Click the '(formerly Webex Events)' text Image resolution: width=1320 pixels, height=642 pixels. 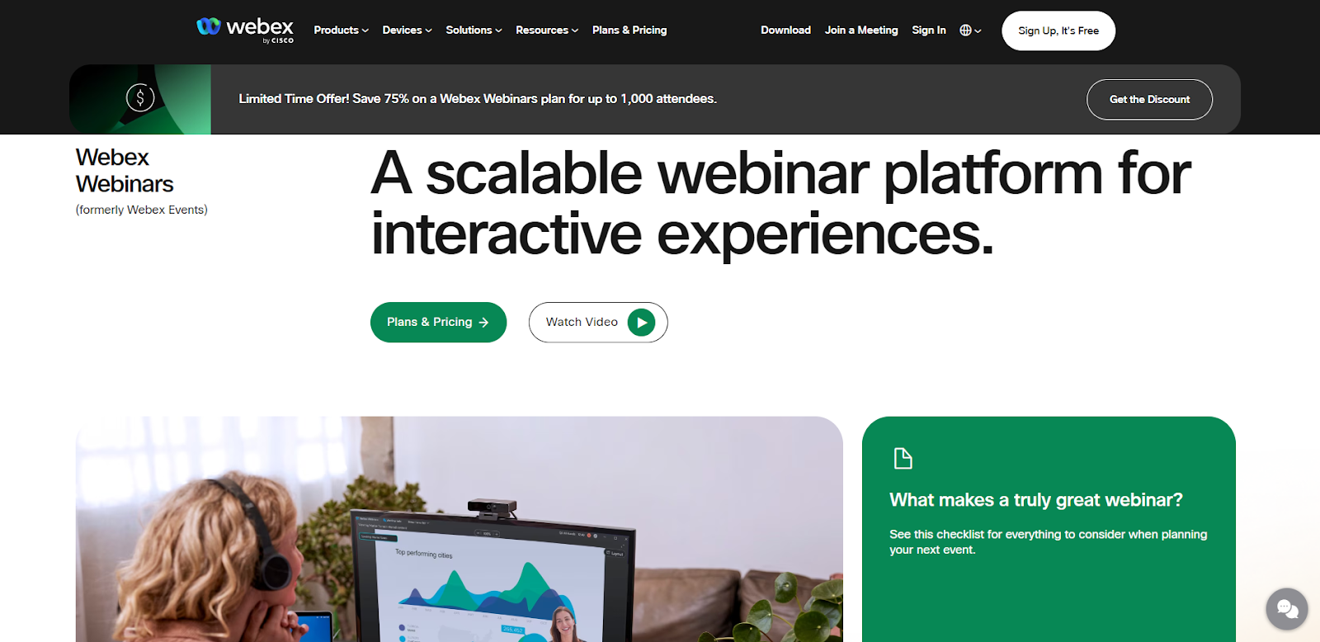click(x=141, y=210)
